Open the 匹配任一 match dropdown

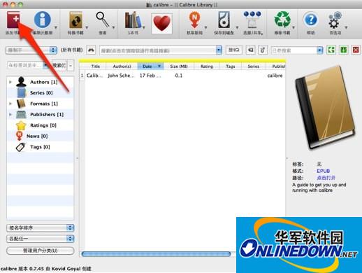coord(41,239)
